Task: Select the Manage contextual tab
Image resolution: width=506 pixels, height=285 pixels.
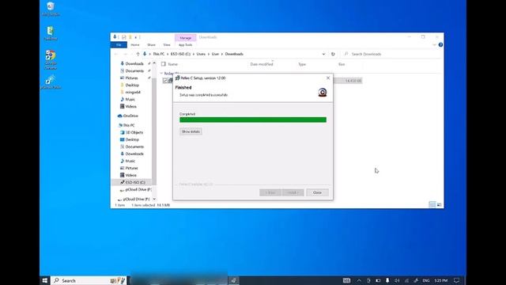Action: pos(185,38)
